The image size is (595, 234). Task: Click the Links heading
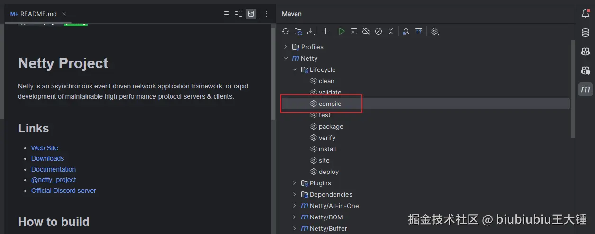pos(33,129)
